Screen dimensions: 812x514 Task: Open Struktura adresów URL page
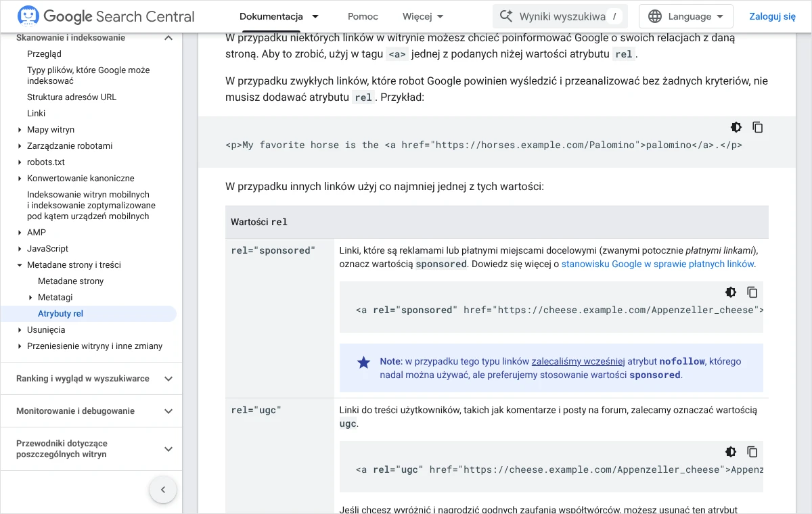(72, 97)
